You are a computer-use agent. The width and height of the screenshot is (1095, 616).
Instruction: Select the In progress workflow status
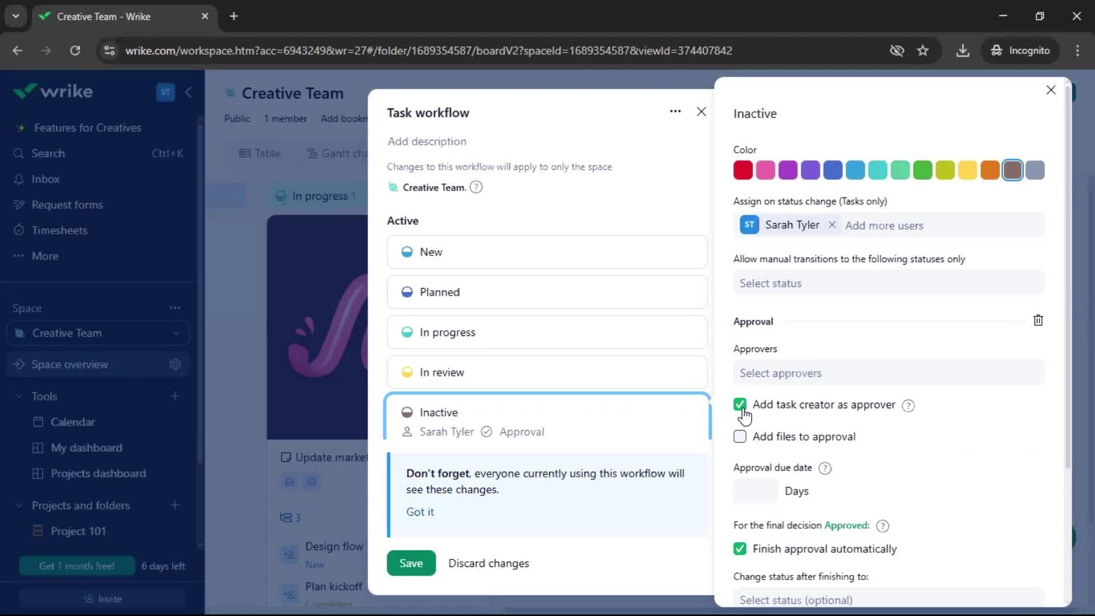pyautogui.click(x=547, y=332)
